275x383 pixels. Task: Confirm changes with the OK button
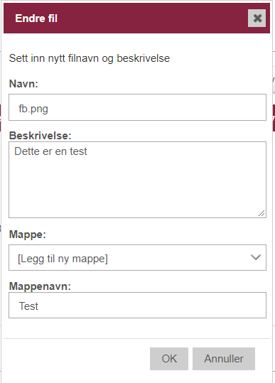[169, 359]
